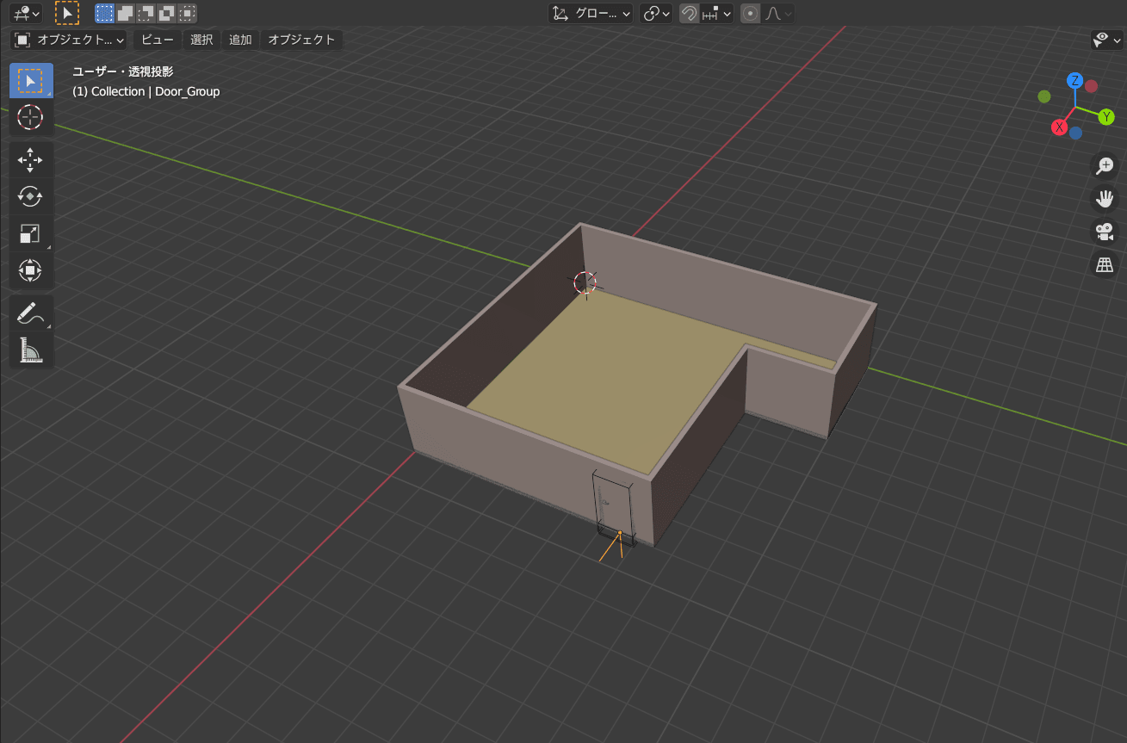The width and height of the screenshot is (1127, 743).
Task: Click the "(1) Collection | Door_Group" text
Action: point(146,91)
